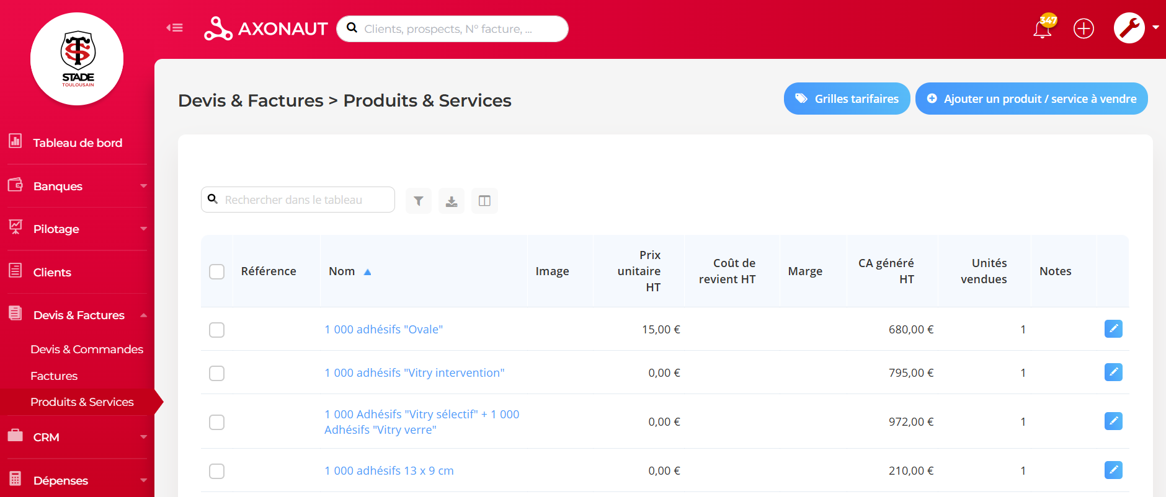Click the Stade Toulousain logo
The width and height of the screenshot is (1166, 497).
tap(77, 59)
